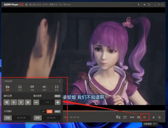Toggle the 360 degree video mode icon
The width and height of the screenshot is (168, 128).
125,117
